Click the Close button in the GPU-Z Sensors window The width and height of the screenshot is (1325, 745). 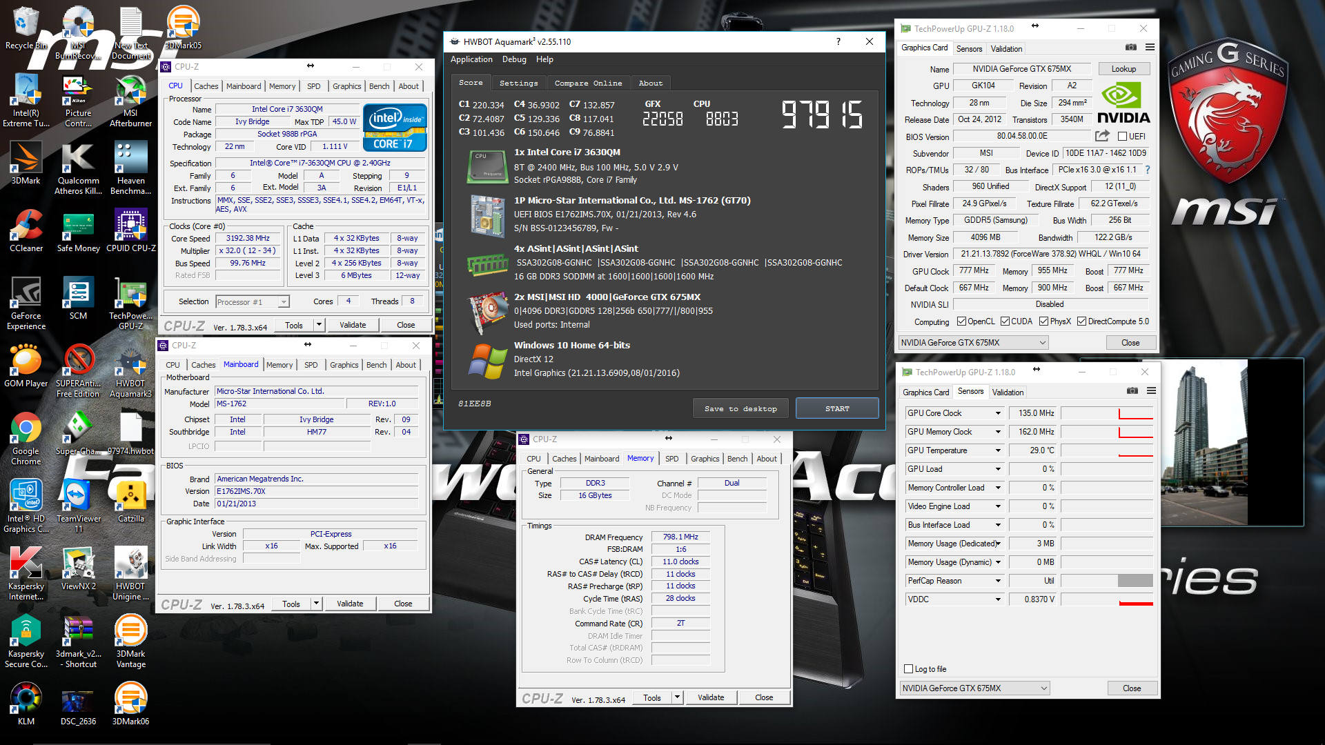click(x=1132, y=688)
